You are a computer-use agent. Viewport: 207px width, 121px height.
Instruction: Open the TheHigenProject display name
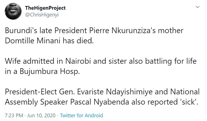(x=45, y=8)
